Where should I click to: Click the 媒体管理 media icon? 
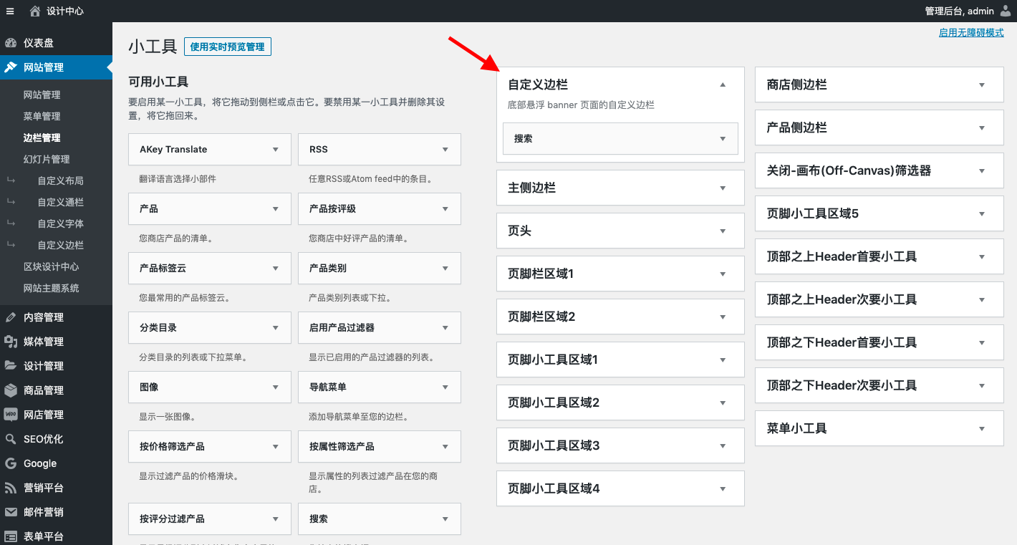coord(11,342)
